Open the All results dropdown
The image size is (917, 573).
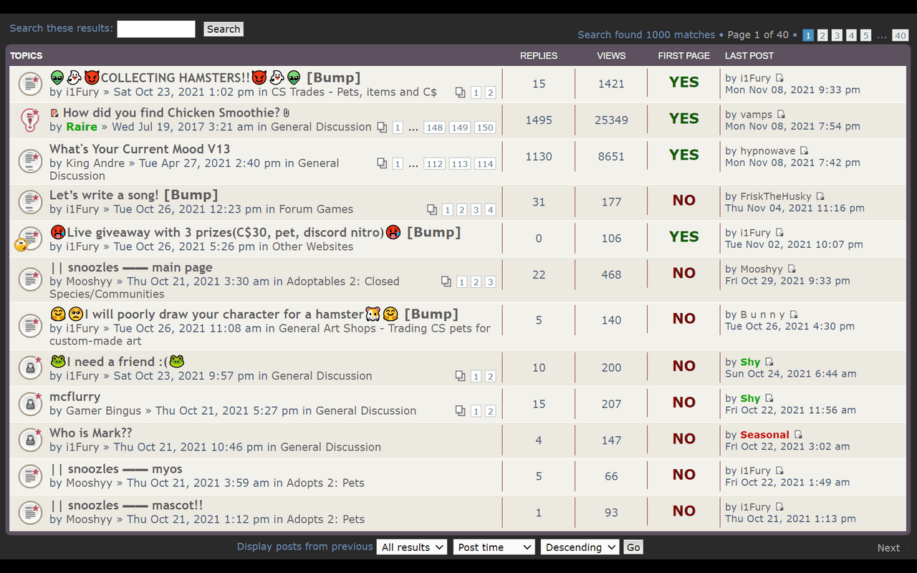[412, 547]
